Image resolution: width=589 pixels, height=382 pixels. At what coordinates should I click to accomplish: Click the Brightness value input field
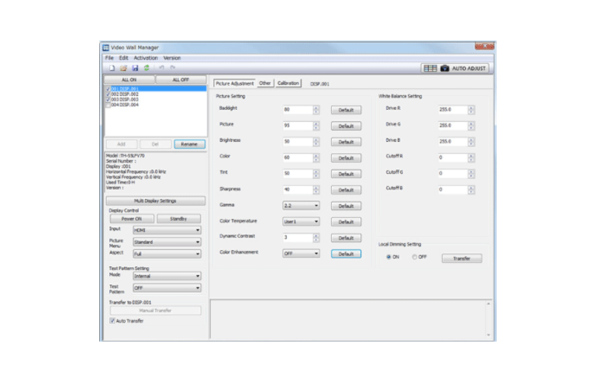[297, 142]
